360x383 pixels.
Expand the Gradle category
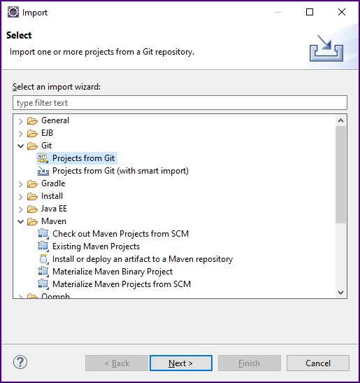pyautogui.click(x=21, y=184)
